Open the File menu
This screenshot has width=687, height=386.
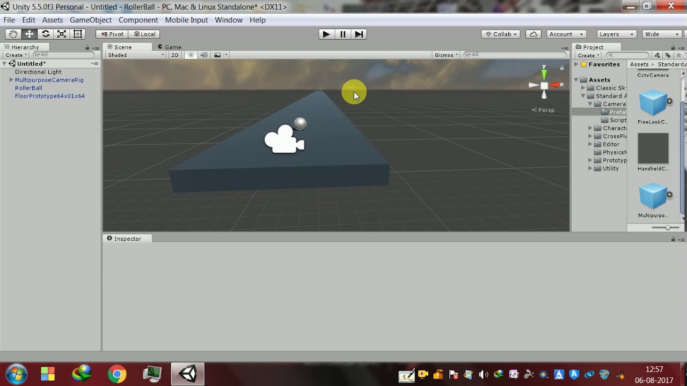9,20
